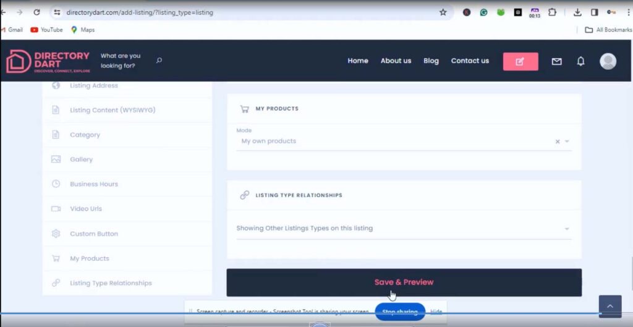Image resolution: width=633 pixels, height=327 pixels.
Task: Click the screen recorder timer extension icon
Action: click(535, 13)
